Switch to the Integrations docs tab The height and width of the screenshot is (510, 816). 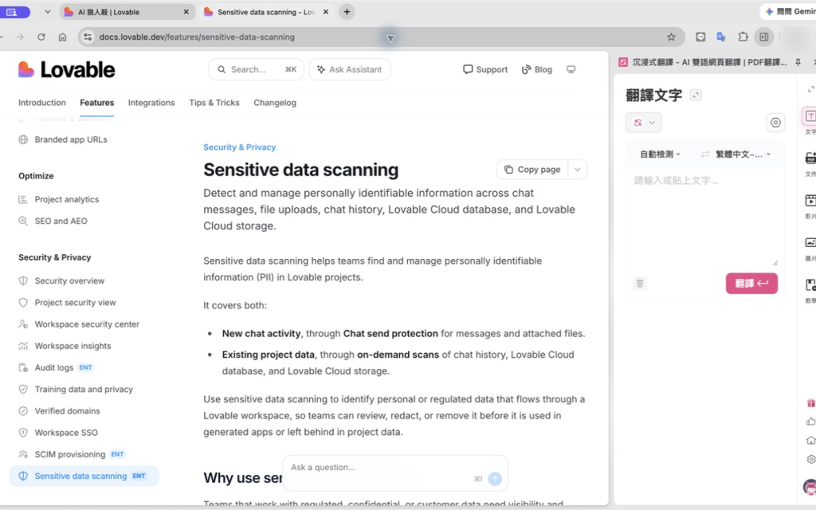point(151,103)
